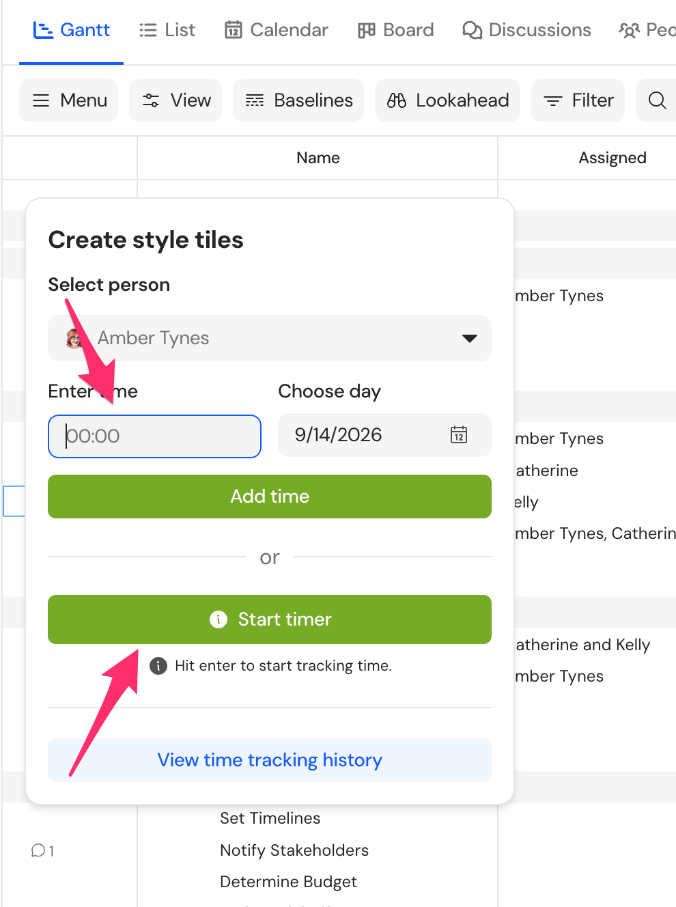The width and height of the screenshot is (676, 907).
Task: Open Baselines from the toolbar
Action: [x=298, y=100]
